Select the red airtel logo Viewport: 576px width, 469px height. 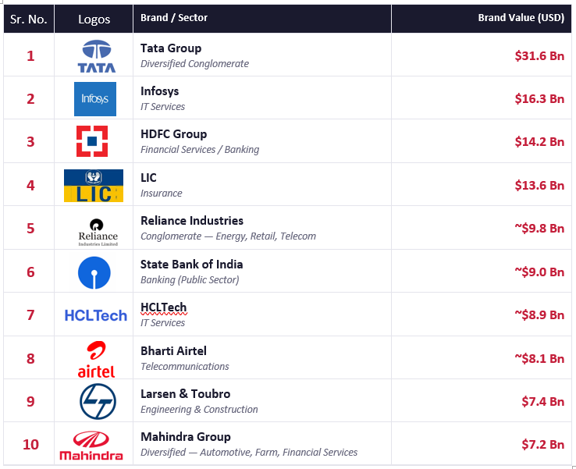[x=96, y=359]
